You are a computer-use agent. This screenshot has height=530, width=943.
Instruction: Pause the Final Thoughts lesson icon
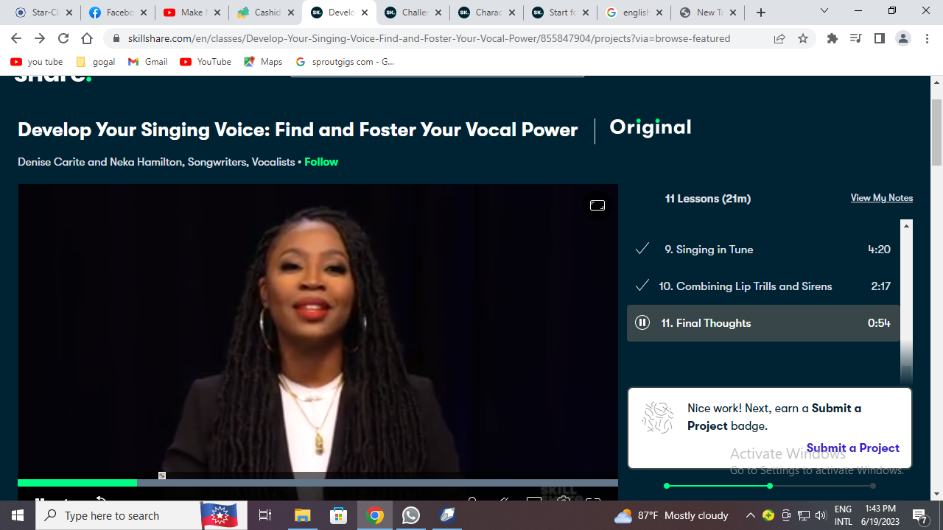pos(642,322)
